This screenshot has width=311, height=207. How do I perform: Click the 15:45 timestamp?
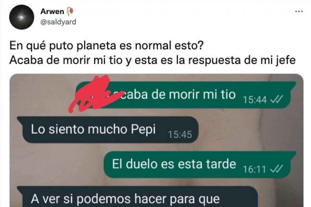point(180,134)
